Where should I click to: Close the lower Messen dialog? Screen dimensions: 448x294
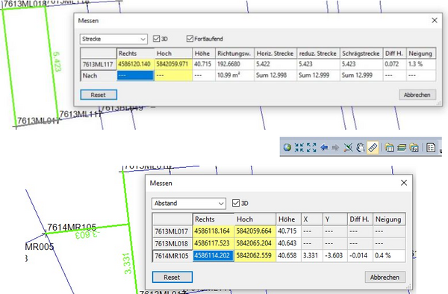coord(404,183)
